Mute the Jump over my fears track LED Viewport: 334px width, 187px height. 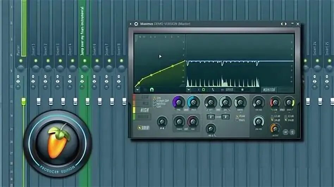(85, 61)
